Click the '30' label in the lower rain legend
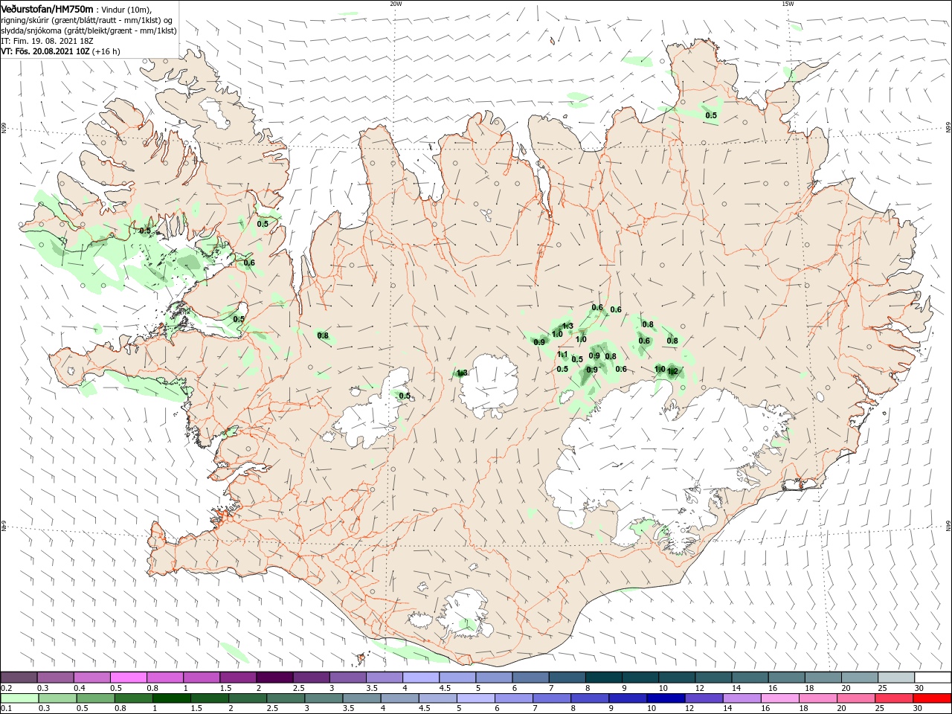The width and height of the screenshot is (952, 714). (919, 709)
